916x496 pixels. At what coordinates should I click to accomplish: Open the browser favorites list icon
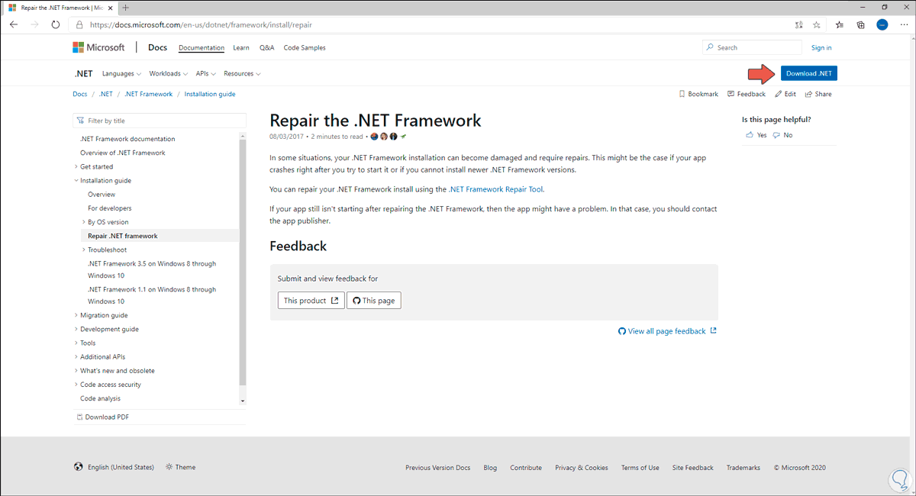tap(839, 24)
